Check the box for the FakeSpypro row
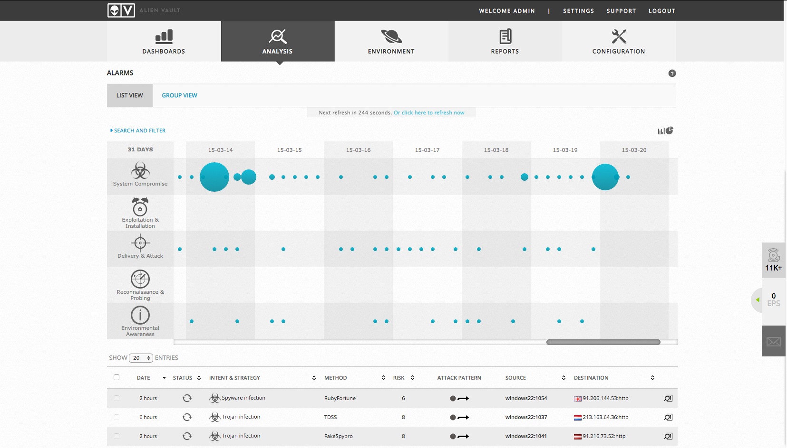The image size is (787, 448). pyautogui.click(x=117, y=436)
